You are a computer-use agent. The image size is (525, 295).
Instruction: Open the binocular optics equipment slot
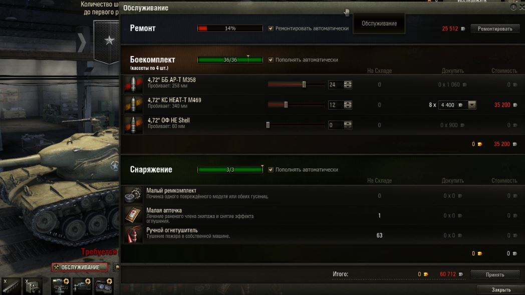[104, 286]
